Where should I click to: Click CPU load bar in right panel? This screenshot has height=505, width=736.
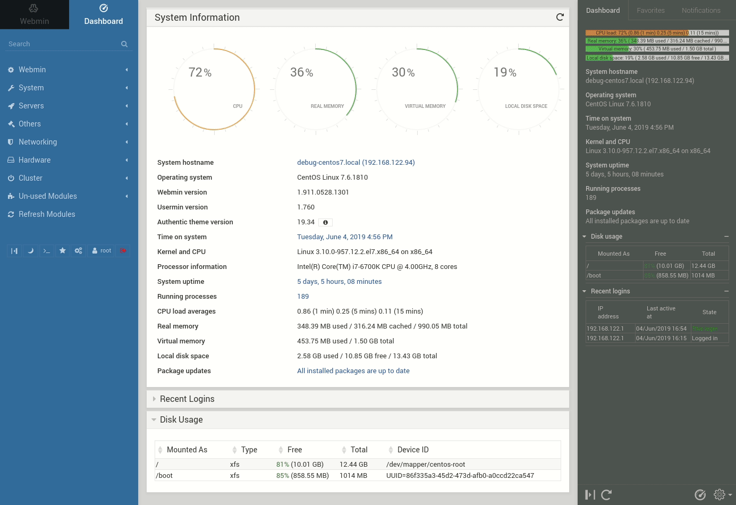[x=657, y=33]
